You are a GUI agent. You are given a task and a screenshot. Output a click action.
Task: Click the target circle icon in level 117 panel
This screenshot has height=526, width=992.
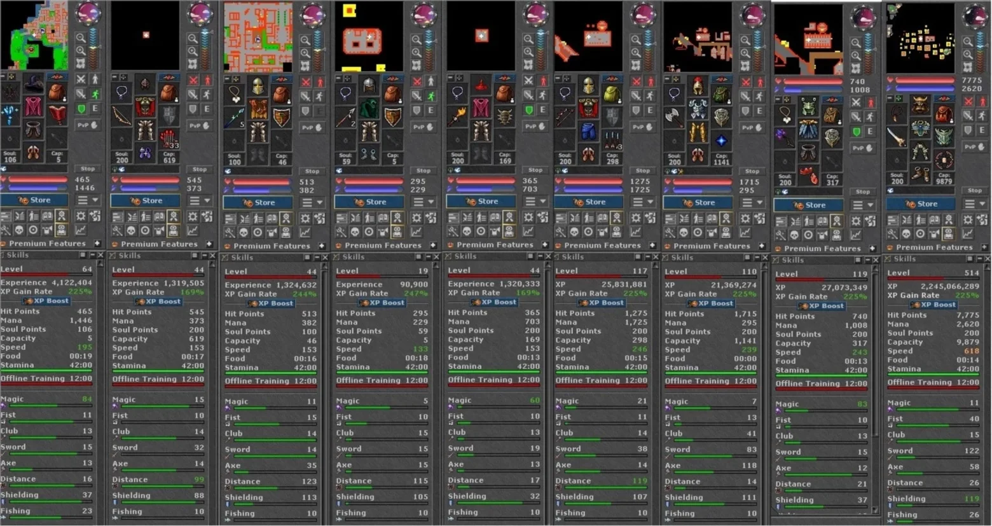(x=587, y=232)
